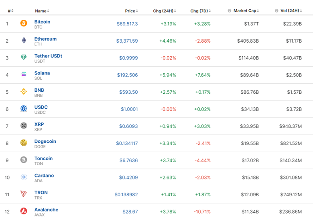
Task: Click the Dogecoin logo icon
Action: [24, 143]
